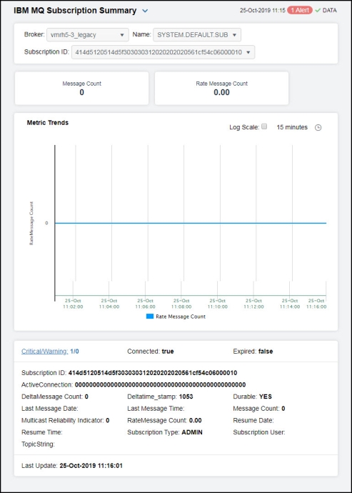Open the Name dropdown SYSTEM.DEFAULT.SUB
Viewport: 352px width, 493px height.
point(197,35)
